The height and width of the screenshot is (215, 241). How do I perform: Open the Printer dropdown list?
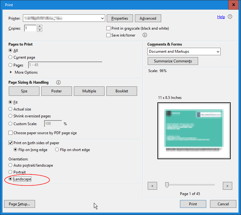point(64,18)
